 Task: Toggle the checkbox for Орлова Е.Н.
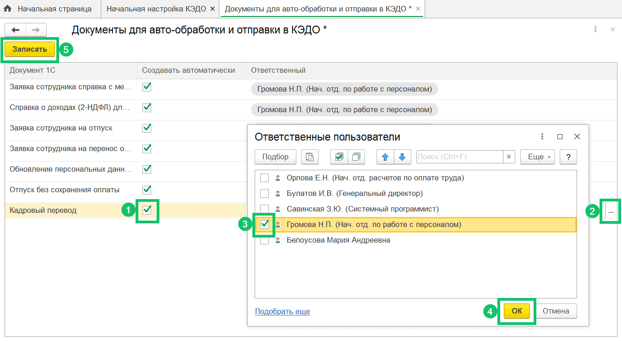264,178
